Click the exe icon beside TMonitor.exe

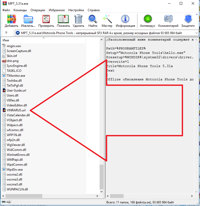[4, 76]
